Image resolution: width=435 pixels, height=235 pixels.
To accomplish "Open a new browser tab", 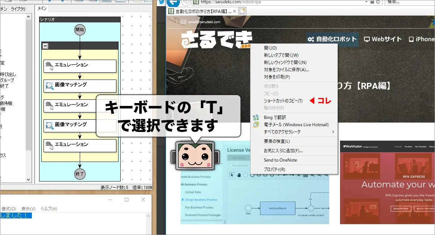I will 243,11.
